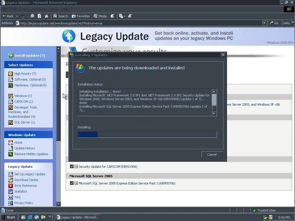
Task: Expand SQL Server 2005 Express (KB955706) details
Action: [x=76, y=183]
